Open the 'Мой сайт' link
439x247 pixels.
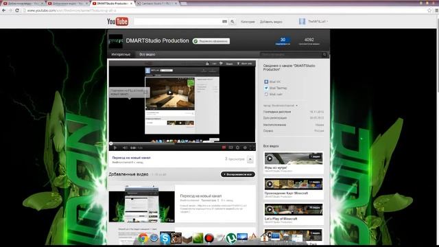(x=276, y=95)
